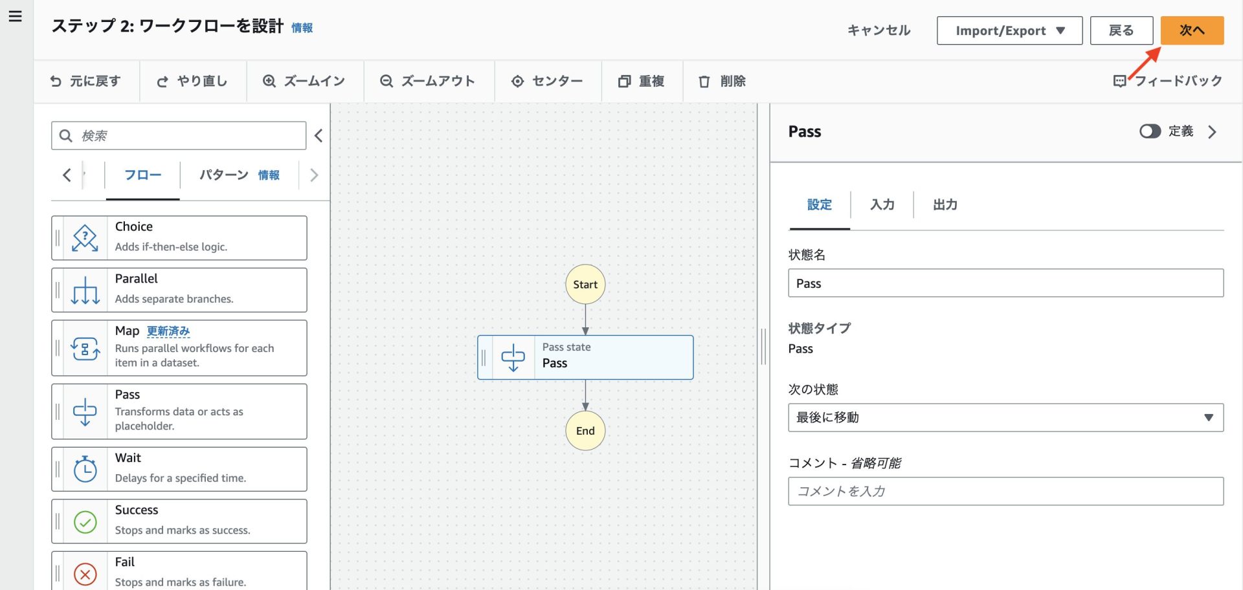Select the zoom out (ズームアウト) tool
The height and width of the screenshot is (590, 1243).
pyautogui.click(x=386, y=81)
